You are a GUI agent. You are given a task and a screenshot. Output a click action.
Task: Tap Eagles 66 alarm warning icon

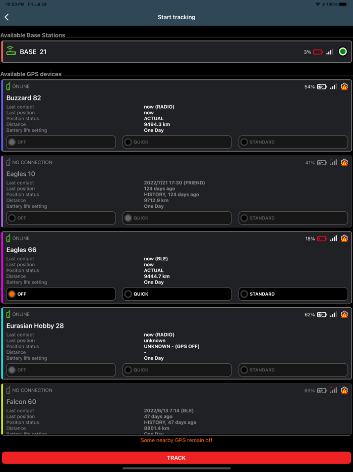[344, 239]
